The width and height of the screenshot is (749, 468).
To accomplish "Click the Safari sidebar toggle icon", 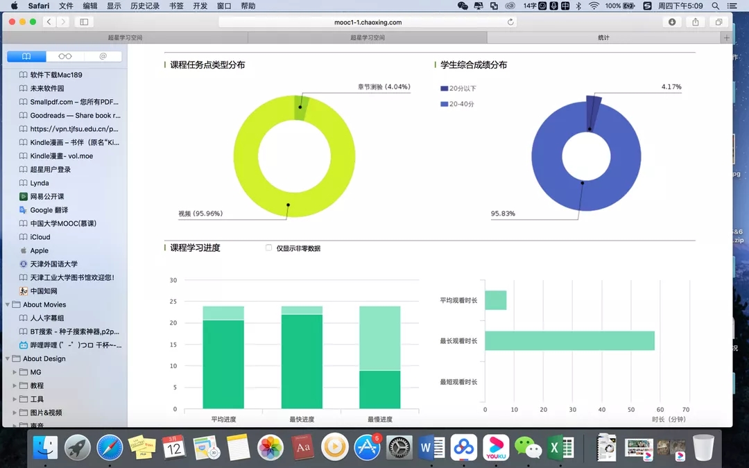I will pos(84,22).
